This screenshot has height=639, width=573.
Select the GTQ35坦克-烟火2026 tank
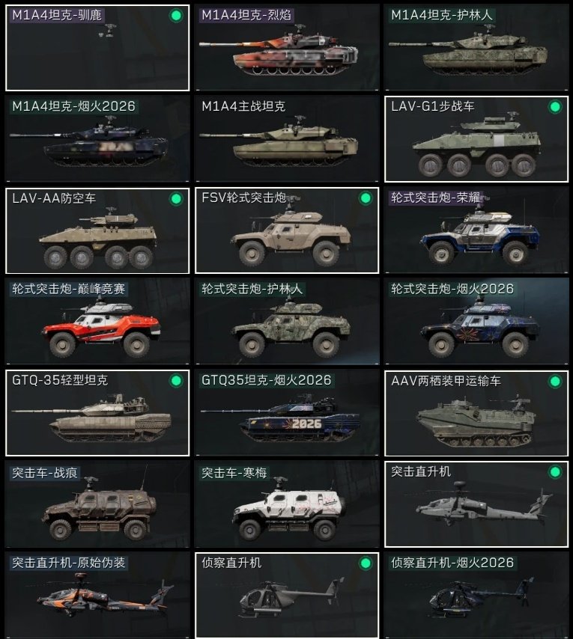(x=287, y=413)
